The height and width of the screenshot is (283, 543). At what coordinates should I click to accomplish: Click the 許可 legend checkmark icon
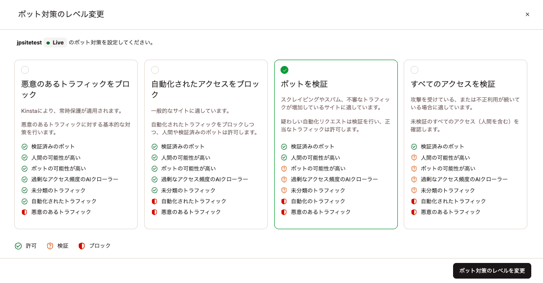click(19, 246)
